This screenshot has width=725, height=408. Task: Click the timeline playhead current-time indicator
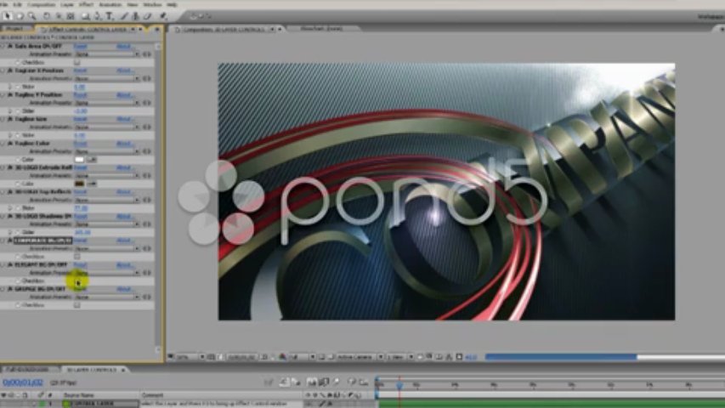(x=399, y=384)
